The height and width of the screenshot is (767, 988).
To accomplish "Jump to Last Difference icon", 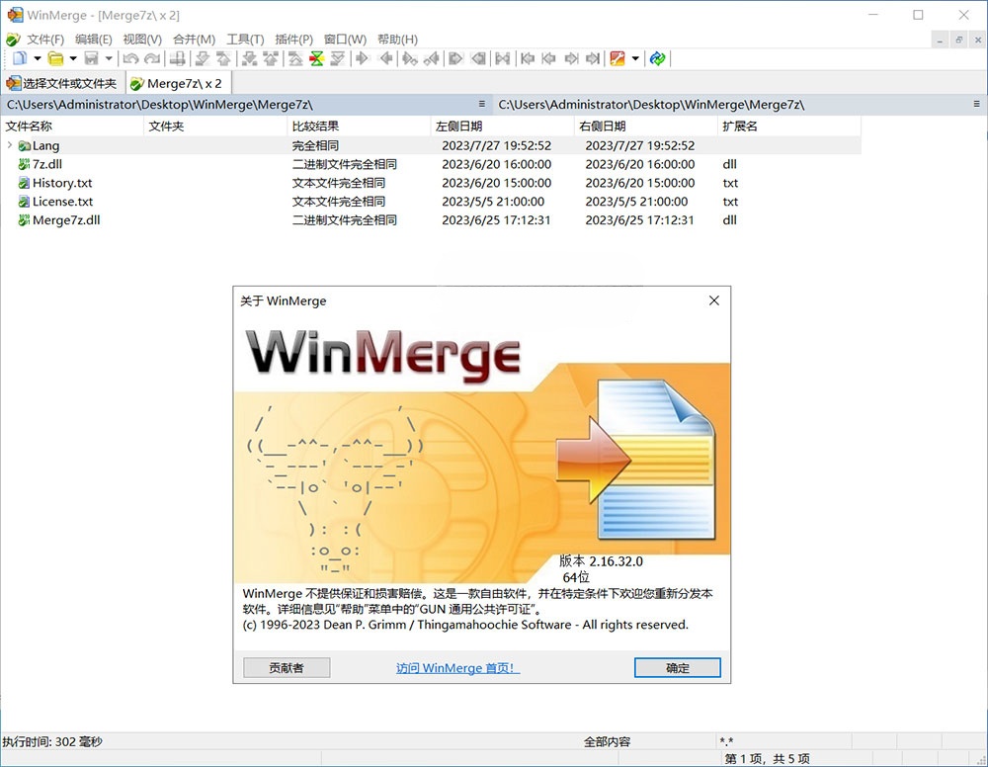I will pos(338,58).
